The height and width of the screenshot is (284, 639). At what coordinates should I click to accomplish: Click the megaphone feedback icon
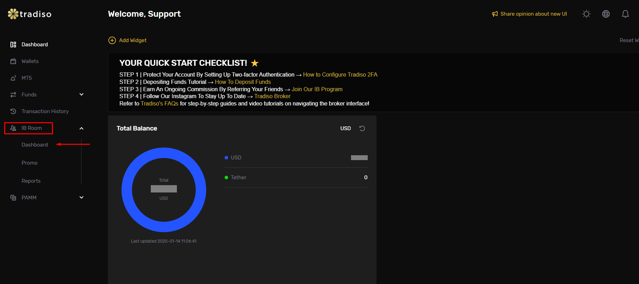coord(495,14)
